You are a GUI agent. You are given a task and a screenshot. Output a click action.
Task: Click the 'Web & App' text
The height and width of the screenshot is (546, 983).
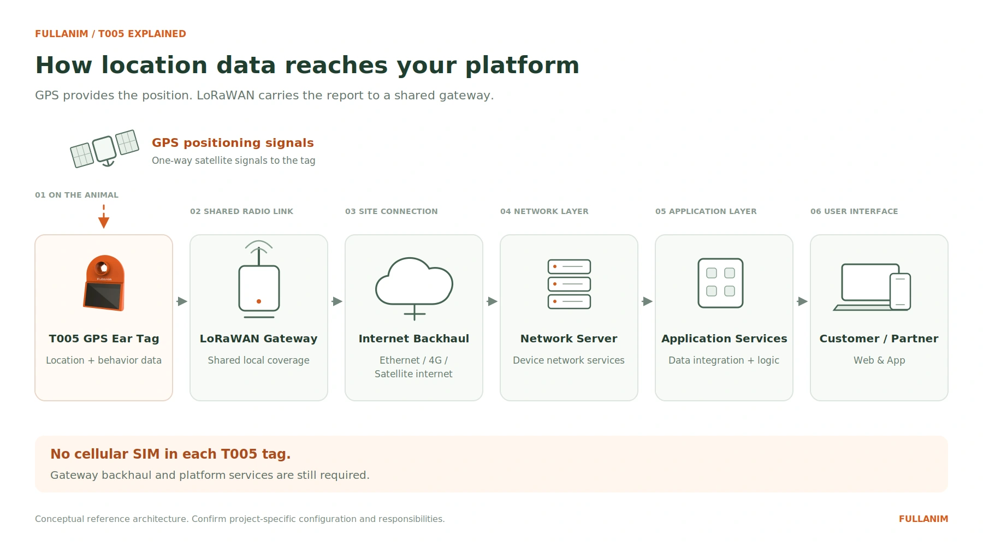879,360
